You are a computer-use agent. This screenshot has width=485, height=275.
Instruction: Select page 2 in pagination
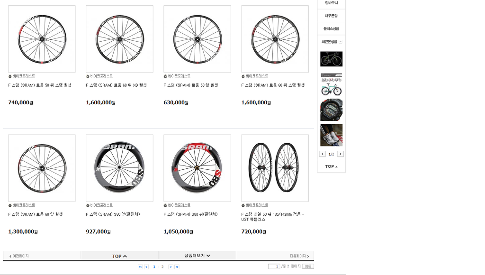[162, 266]
